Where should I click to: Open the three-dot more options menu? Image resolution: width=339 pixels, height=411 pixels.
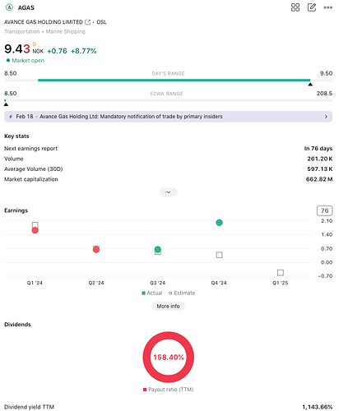point(328,7)
